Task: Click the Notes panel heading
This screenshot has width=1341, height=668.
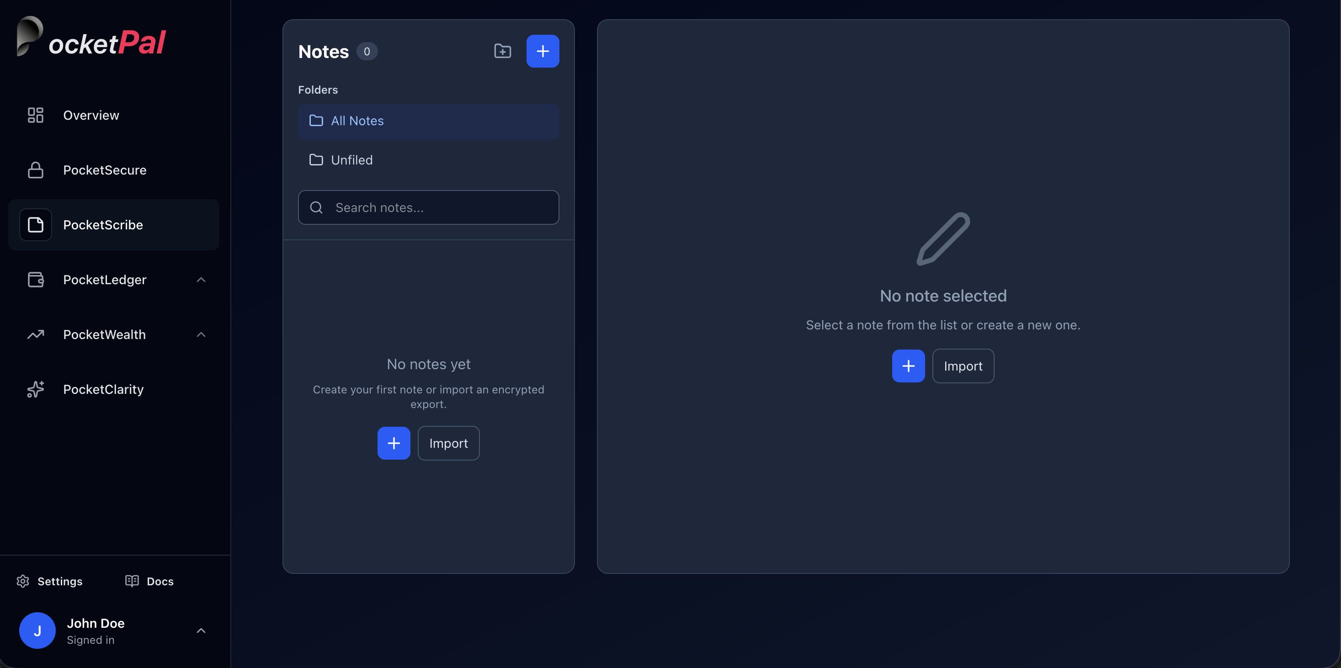Action: click(x=323, y=52)
